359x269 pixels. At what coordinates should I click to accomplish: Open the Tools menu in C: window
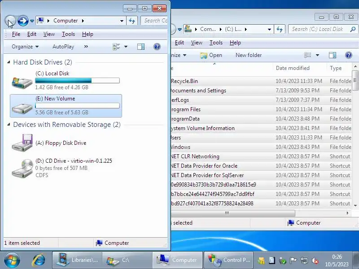(x=216, y=43)
